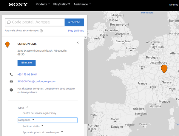Click the clock opening hours icon
The width and height of the screenshot is (179, 136).
coord(11,89)
